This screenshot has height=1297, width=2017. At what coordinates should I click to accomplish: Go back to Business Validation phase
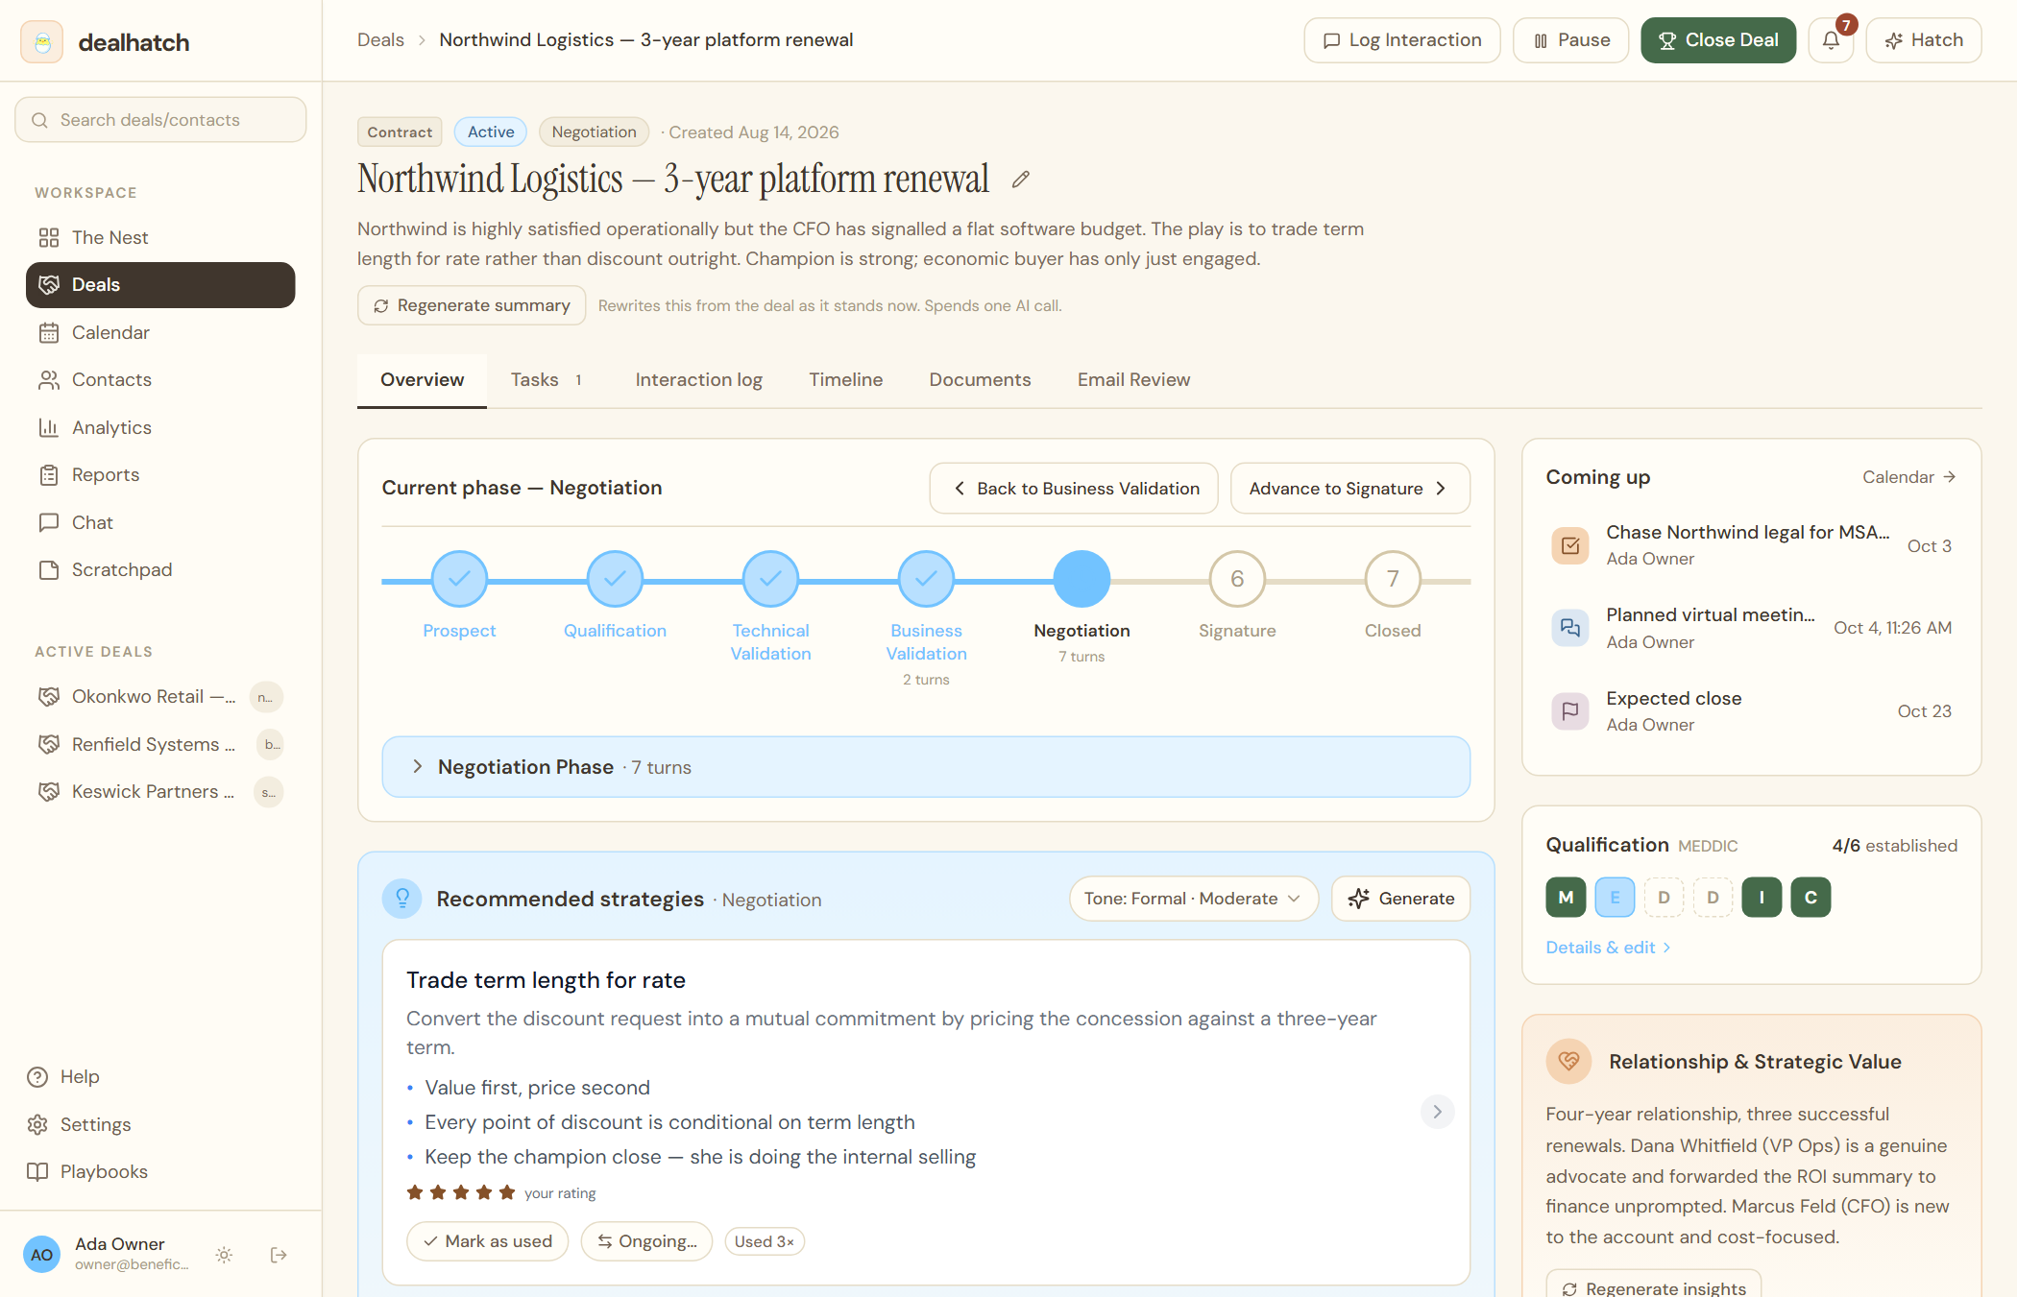[x=1074, y=489]
